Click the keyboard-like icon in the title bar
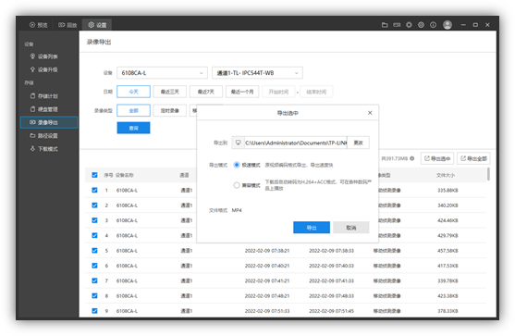515x336 pixels. pos(397,25)
